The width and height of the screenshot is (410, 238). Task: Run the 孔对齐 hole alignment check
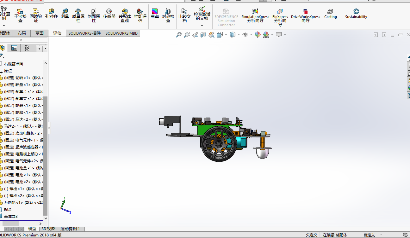(x=51, y=14)
